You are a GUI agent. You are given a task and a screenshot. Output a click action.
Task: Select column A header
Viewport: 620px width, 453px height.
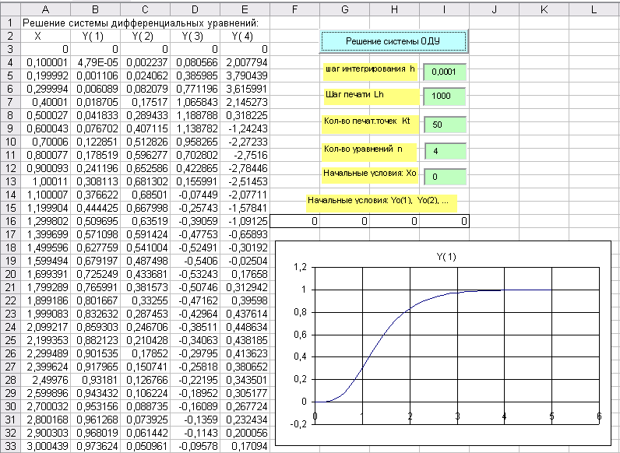coord(45,9)
